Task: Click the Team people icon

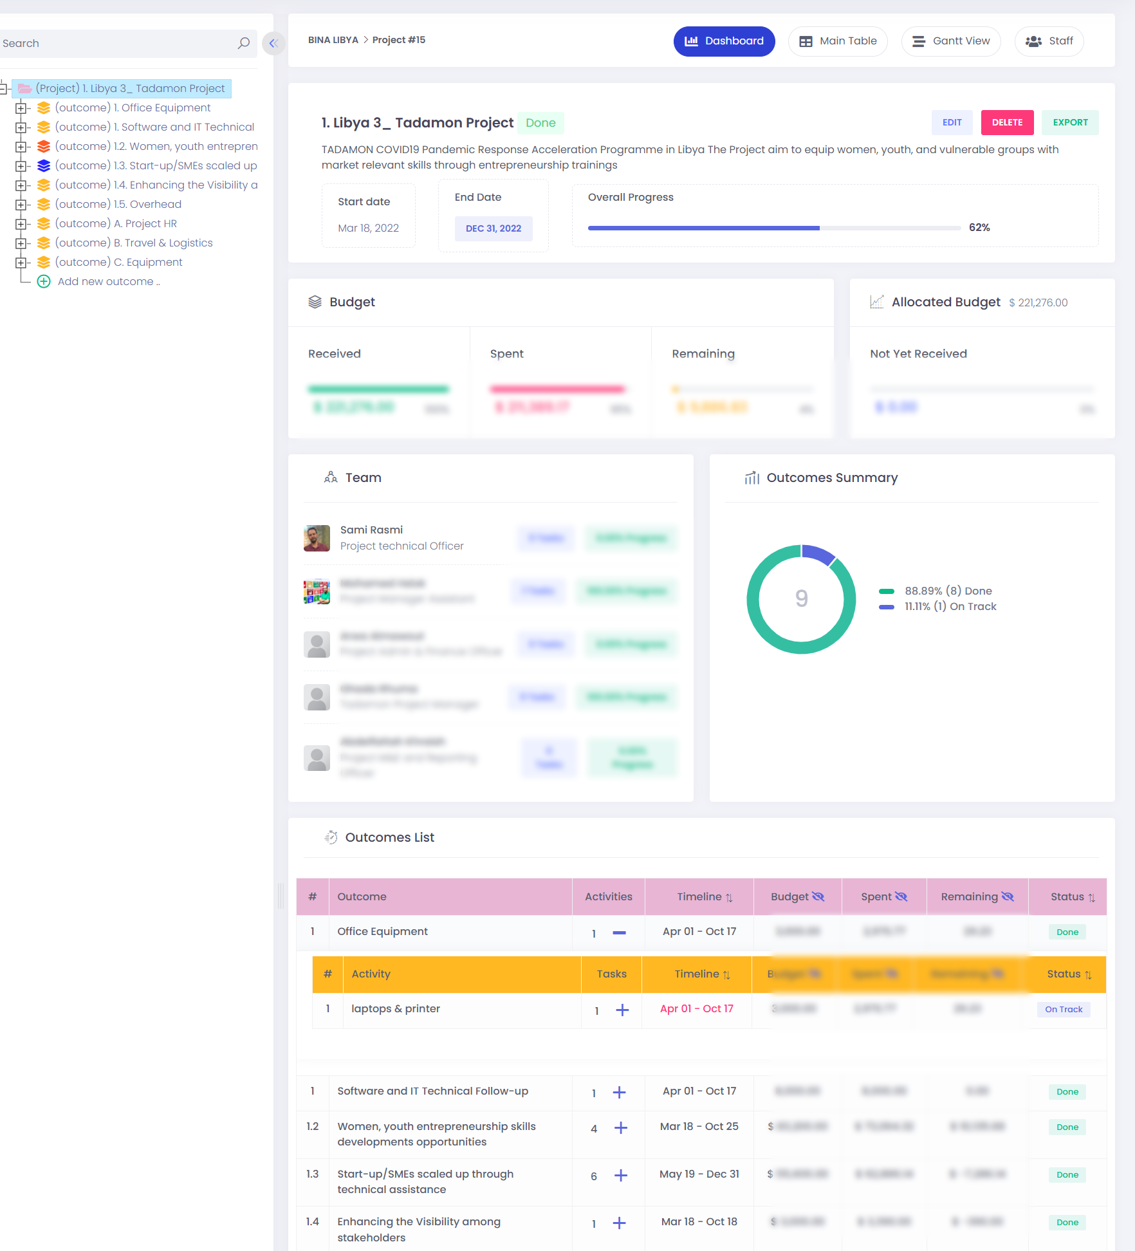Action: tap(331, 477)
